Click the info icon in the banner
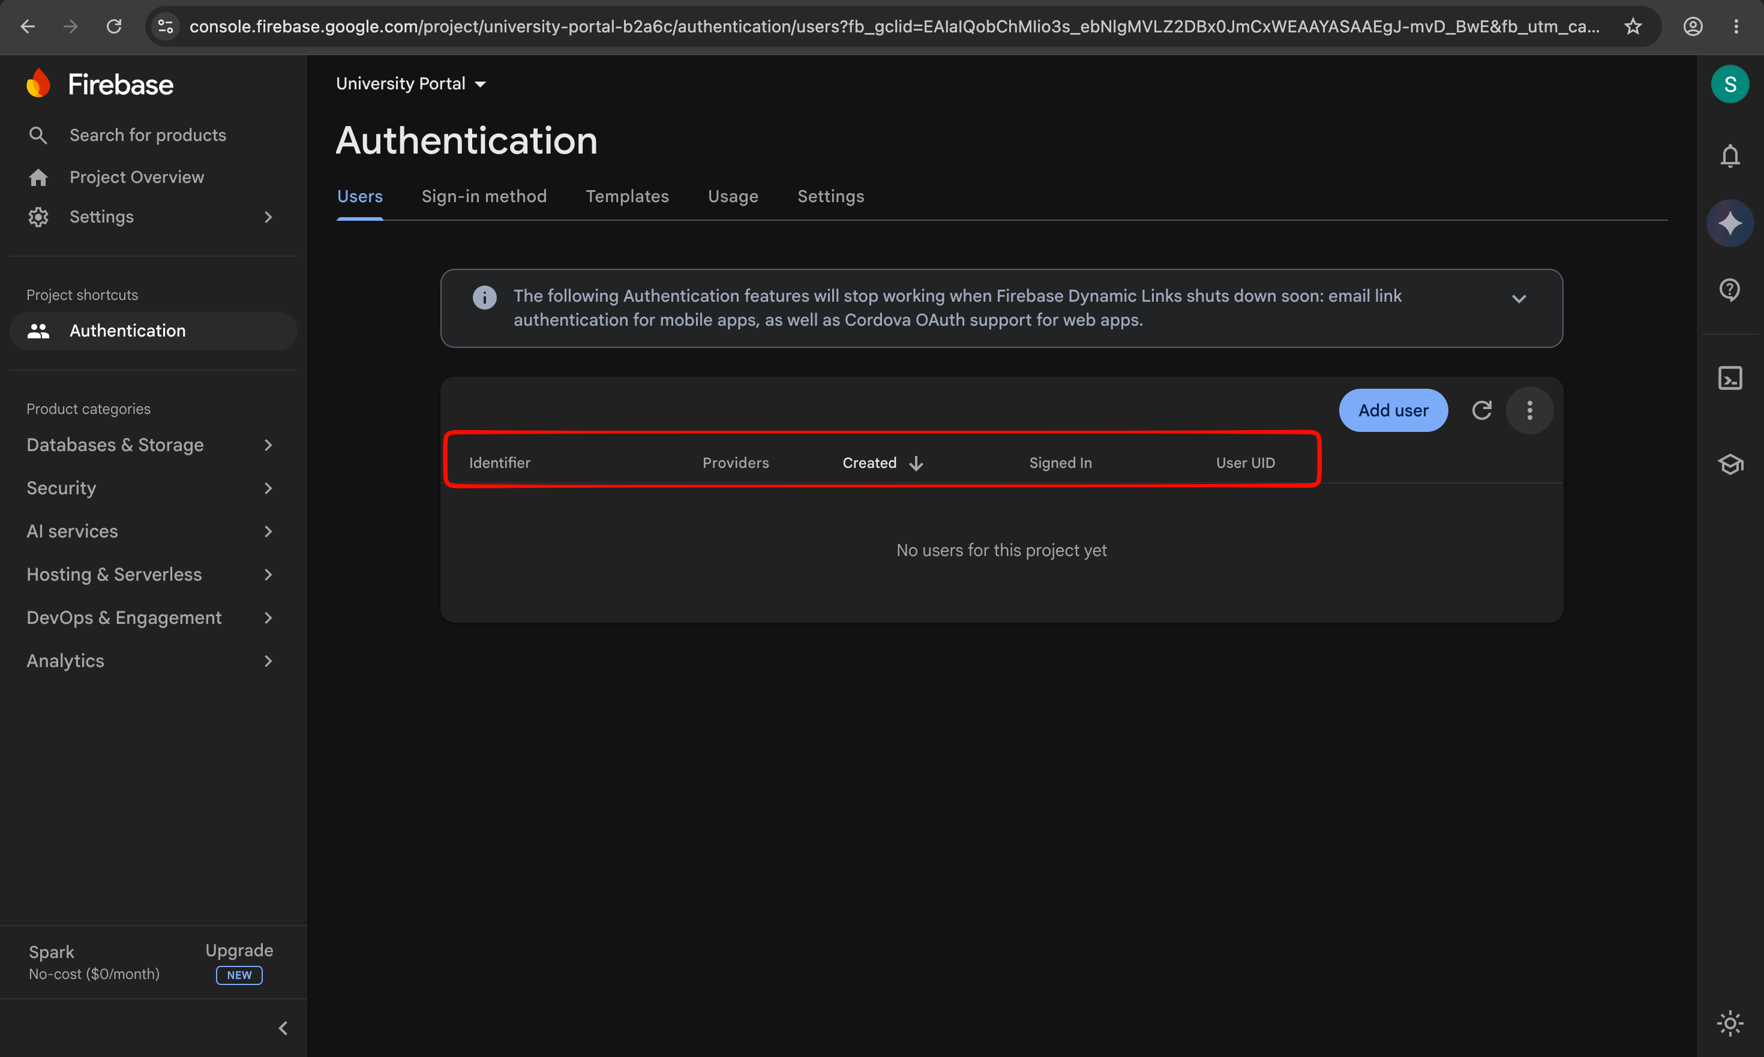1764x1057 pixels. click(x=484, y=297)
